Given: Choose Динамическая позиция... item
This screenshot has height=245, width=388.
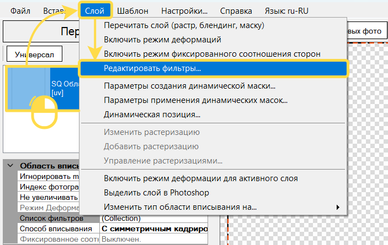Looking at the screenshot, I should click(x=152, y=115).
